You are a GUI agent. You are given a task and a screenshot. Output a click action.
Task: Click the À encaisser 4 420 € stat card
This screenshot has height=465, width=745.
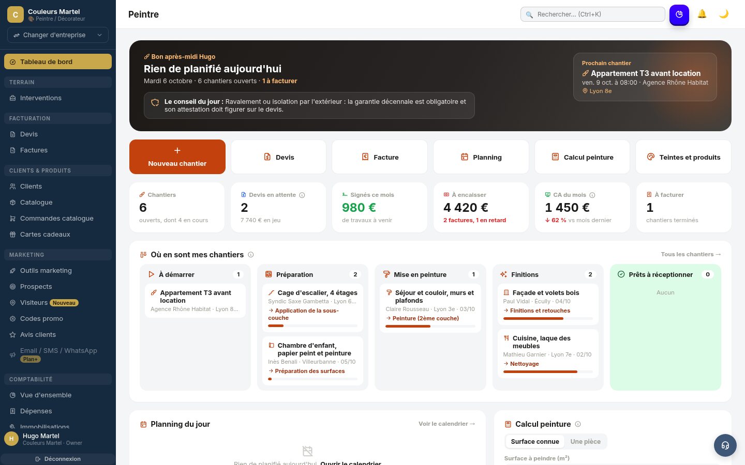pyautogui.click(x=481, y=207)
